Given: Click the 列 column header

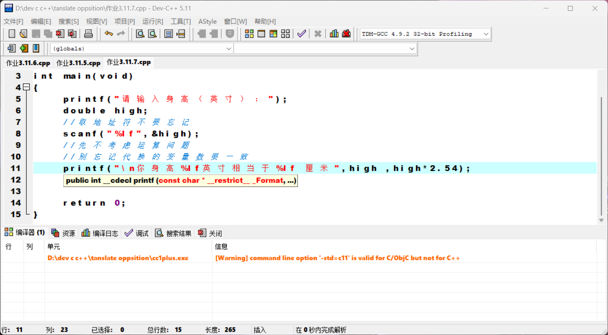Looking at the screenshot, I should [x=34, y=247].
